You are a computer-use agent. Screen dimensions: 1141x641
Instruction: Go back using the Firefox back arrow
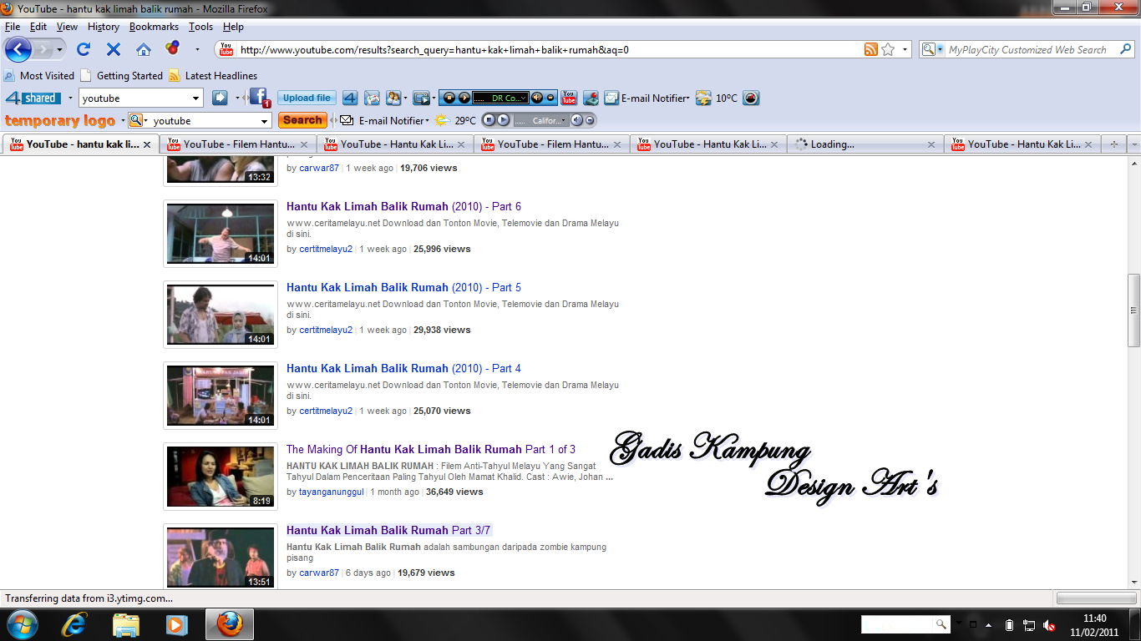coord(18,49)
